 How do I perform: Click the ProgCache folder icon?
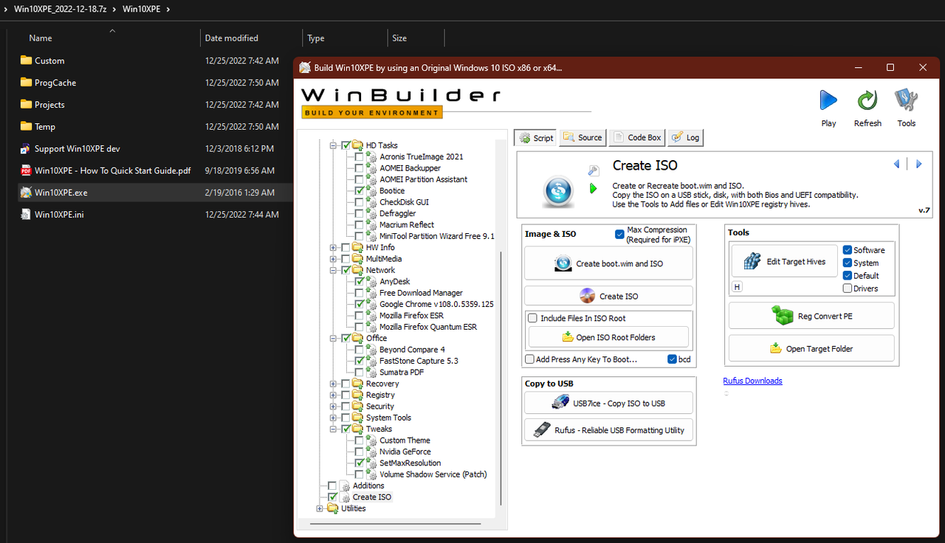26,83
